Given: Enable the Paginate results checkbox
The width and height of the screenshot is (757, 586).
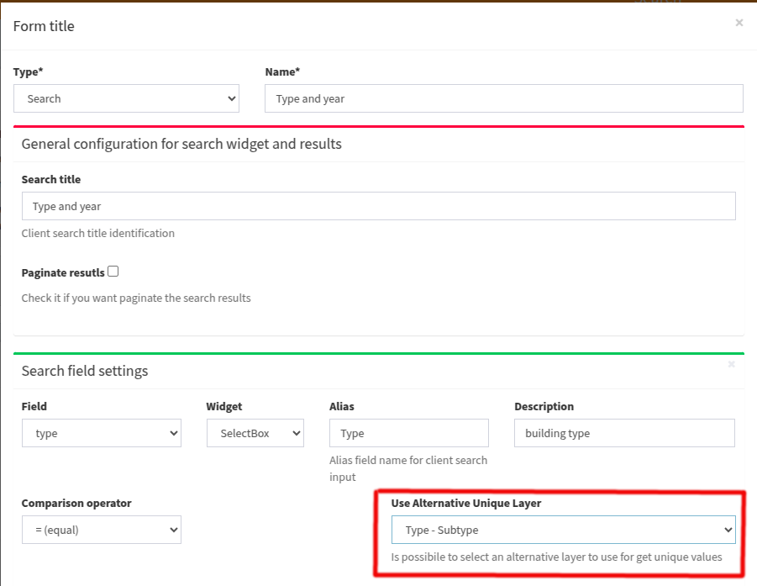Looking at the screenshot, I should 113,272.
